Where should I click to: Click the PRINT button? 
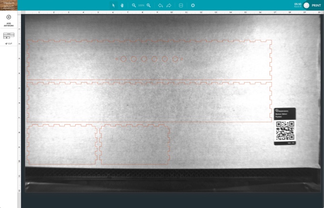pyautogui.click(x=316, y=5)
